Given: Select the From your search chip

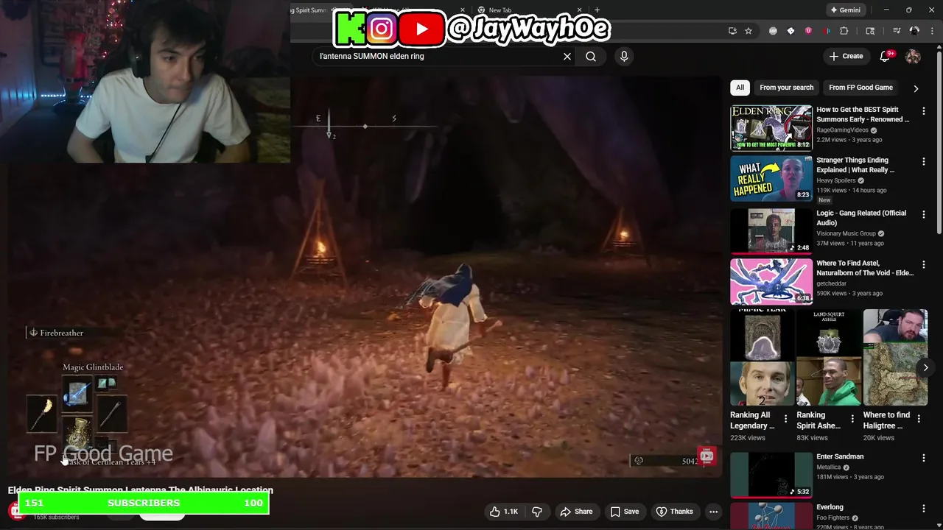Looking at the screenshot, I should (786, 88).
